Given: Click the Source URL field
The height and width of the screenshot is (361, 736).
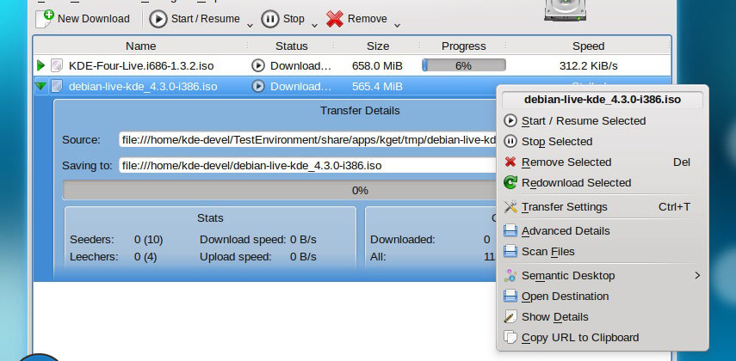Looking at the screenshot, I should pyautogui.click(x=308, y=140).
